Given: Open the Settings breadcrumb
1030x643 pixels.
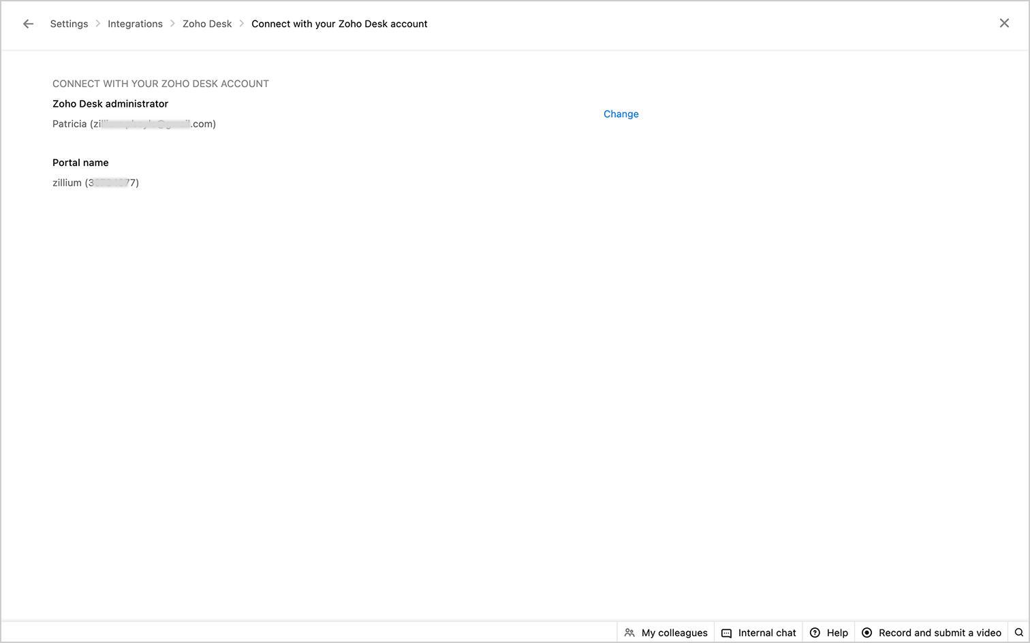Looking at the screenshot, I should click(69, 24).
